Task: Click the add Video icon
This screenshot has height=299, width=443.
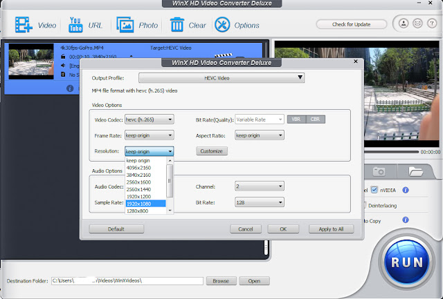Action: pos(24,25)
